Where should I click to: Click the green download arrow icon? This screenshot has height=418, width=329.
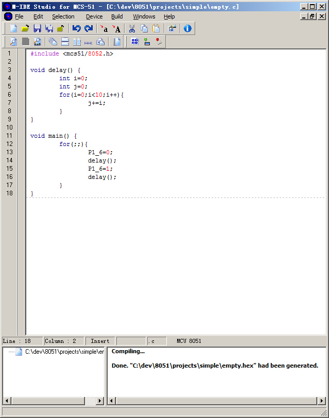[147, 42]
